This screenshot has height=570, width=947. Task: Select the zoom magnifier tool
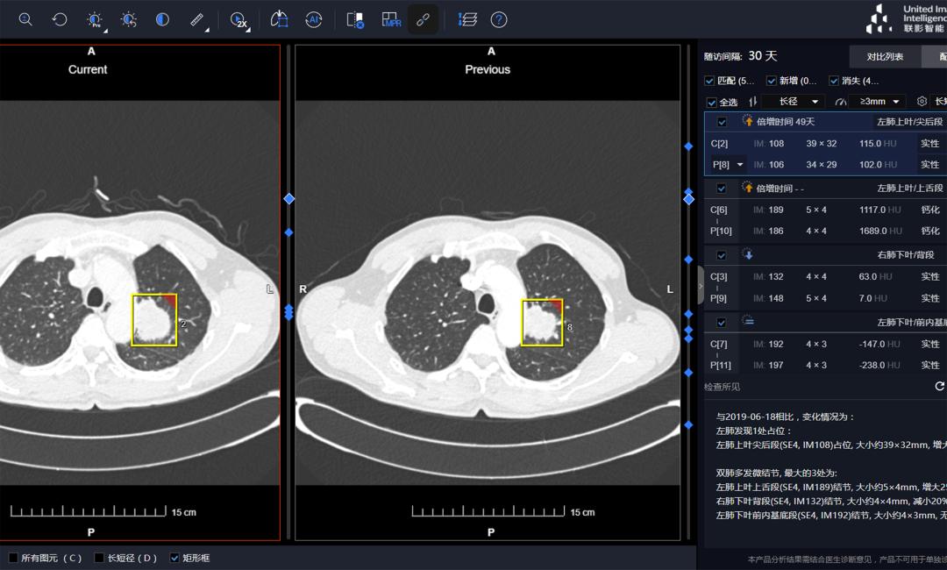(25, 19)
